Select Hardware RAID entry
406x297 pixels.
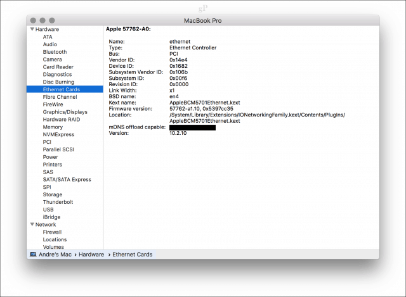tap(62, 119)
